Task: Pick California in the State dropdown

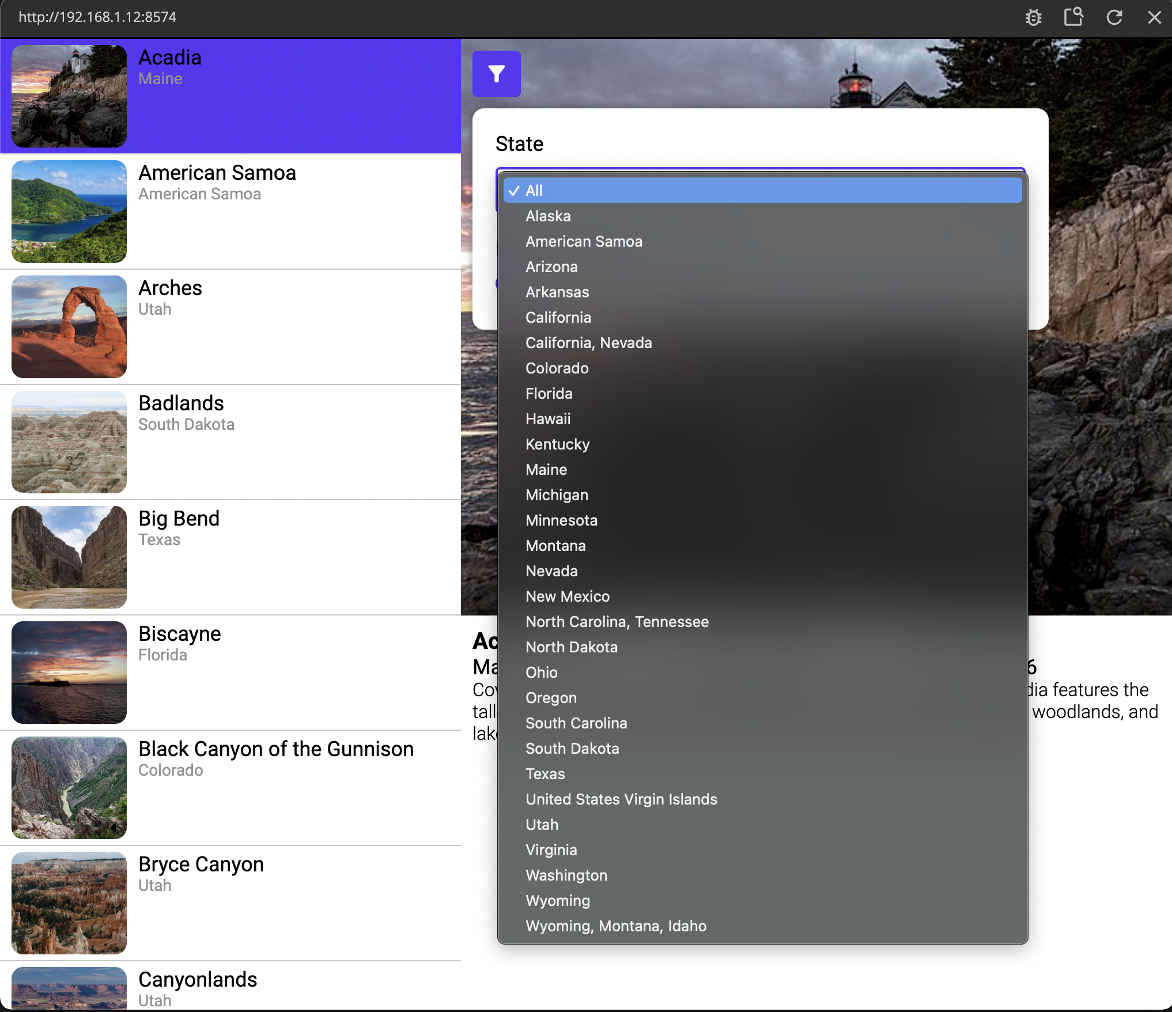Action: pyautogui.click(x=762, y=318)
